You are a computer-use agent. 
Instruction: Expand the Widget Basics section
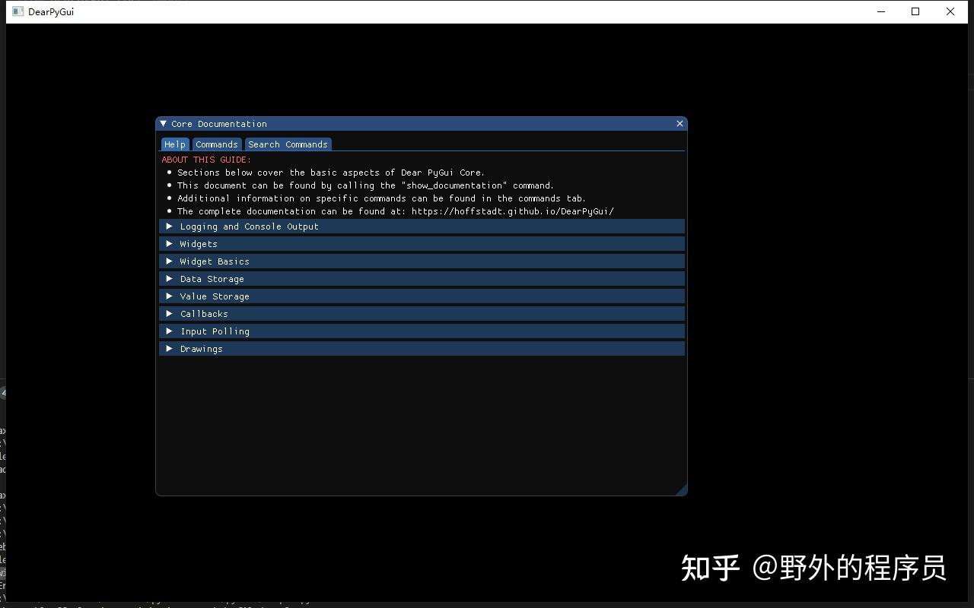coord(214,261)
